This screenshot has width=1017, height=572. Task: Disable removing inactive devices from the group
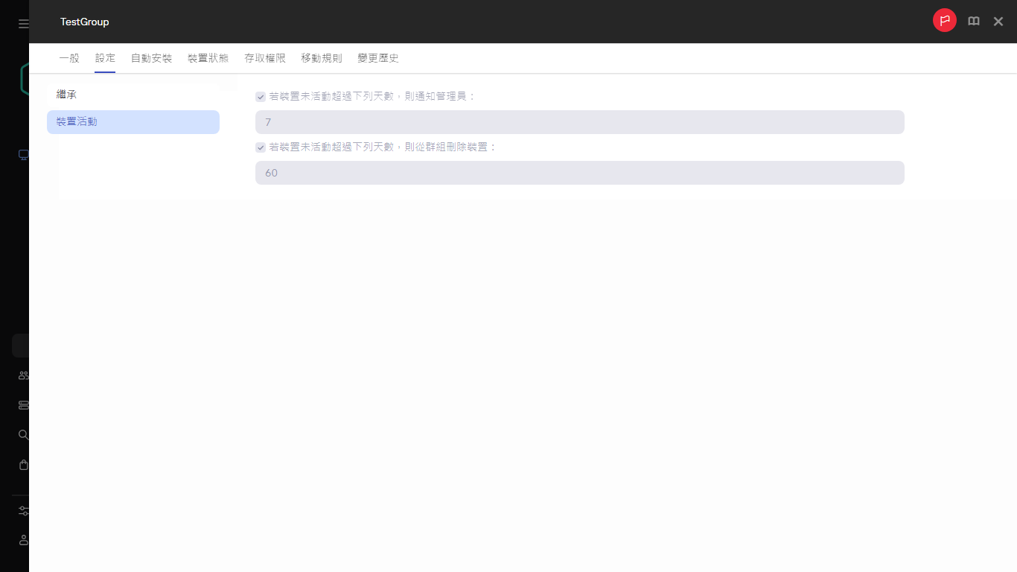click(x=261, y=147)
